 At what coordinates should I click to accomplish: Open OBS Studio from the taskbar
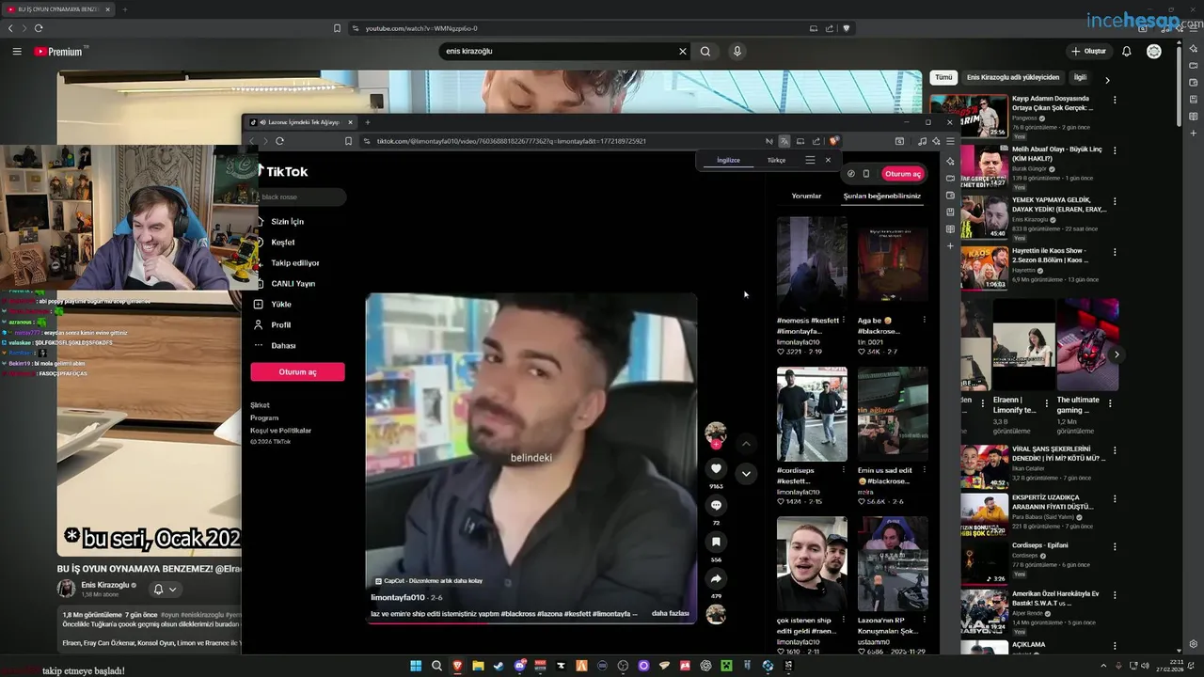click(x=623, y=666)
